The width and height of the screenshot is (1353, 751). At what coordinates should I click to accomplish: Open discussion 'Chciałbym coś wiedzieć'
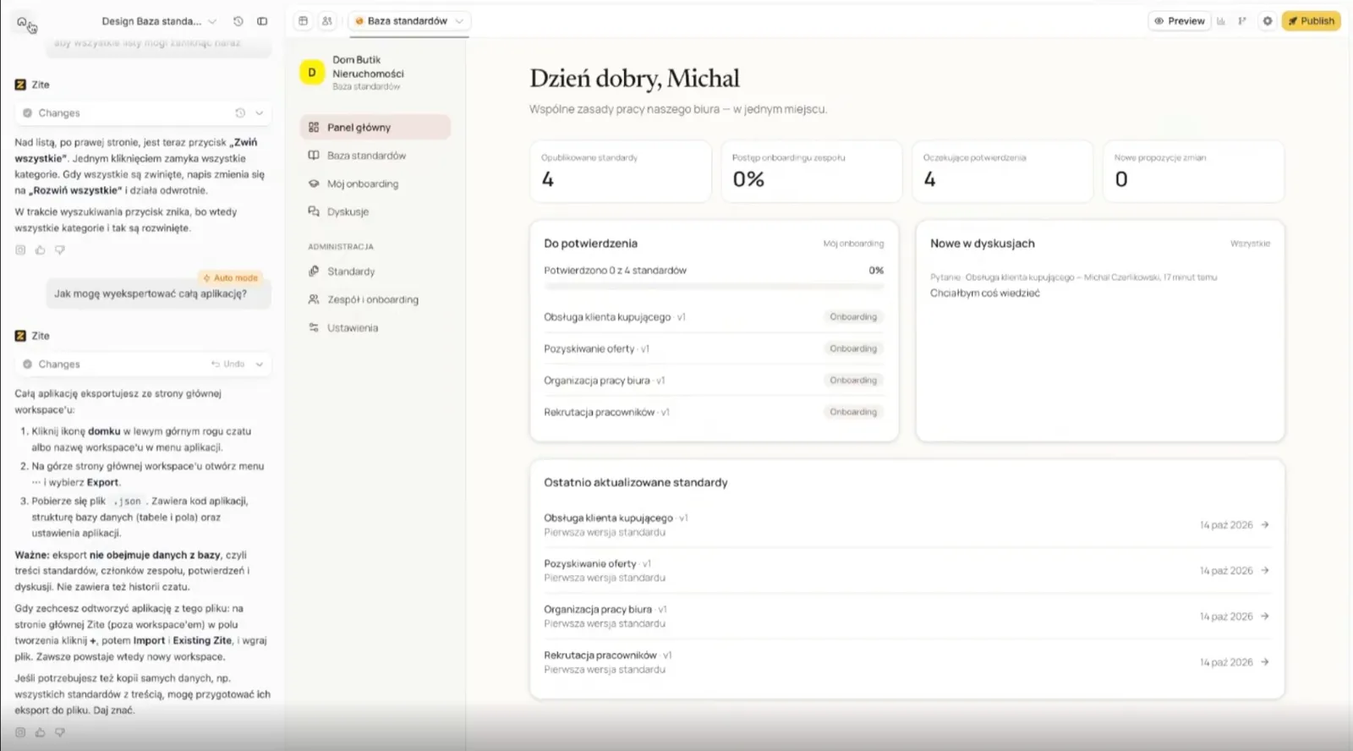coord(985,293)
